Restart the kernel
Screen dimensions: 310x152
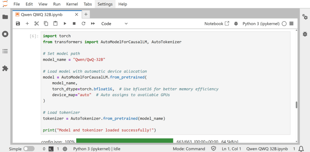pos(84,24)
